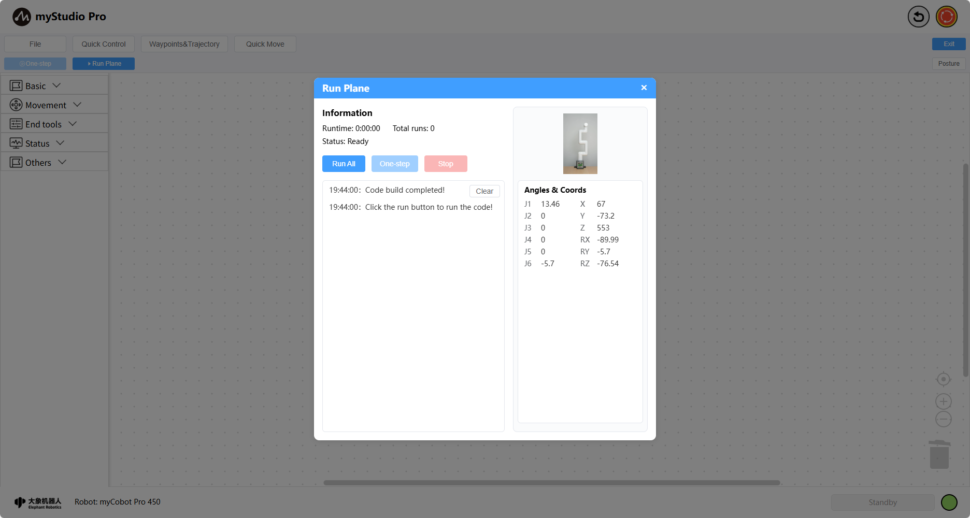Screen dimensions: 970x518
Task: Zoom out with the minus icon
Action: point(943,419)
